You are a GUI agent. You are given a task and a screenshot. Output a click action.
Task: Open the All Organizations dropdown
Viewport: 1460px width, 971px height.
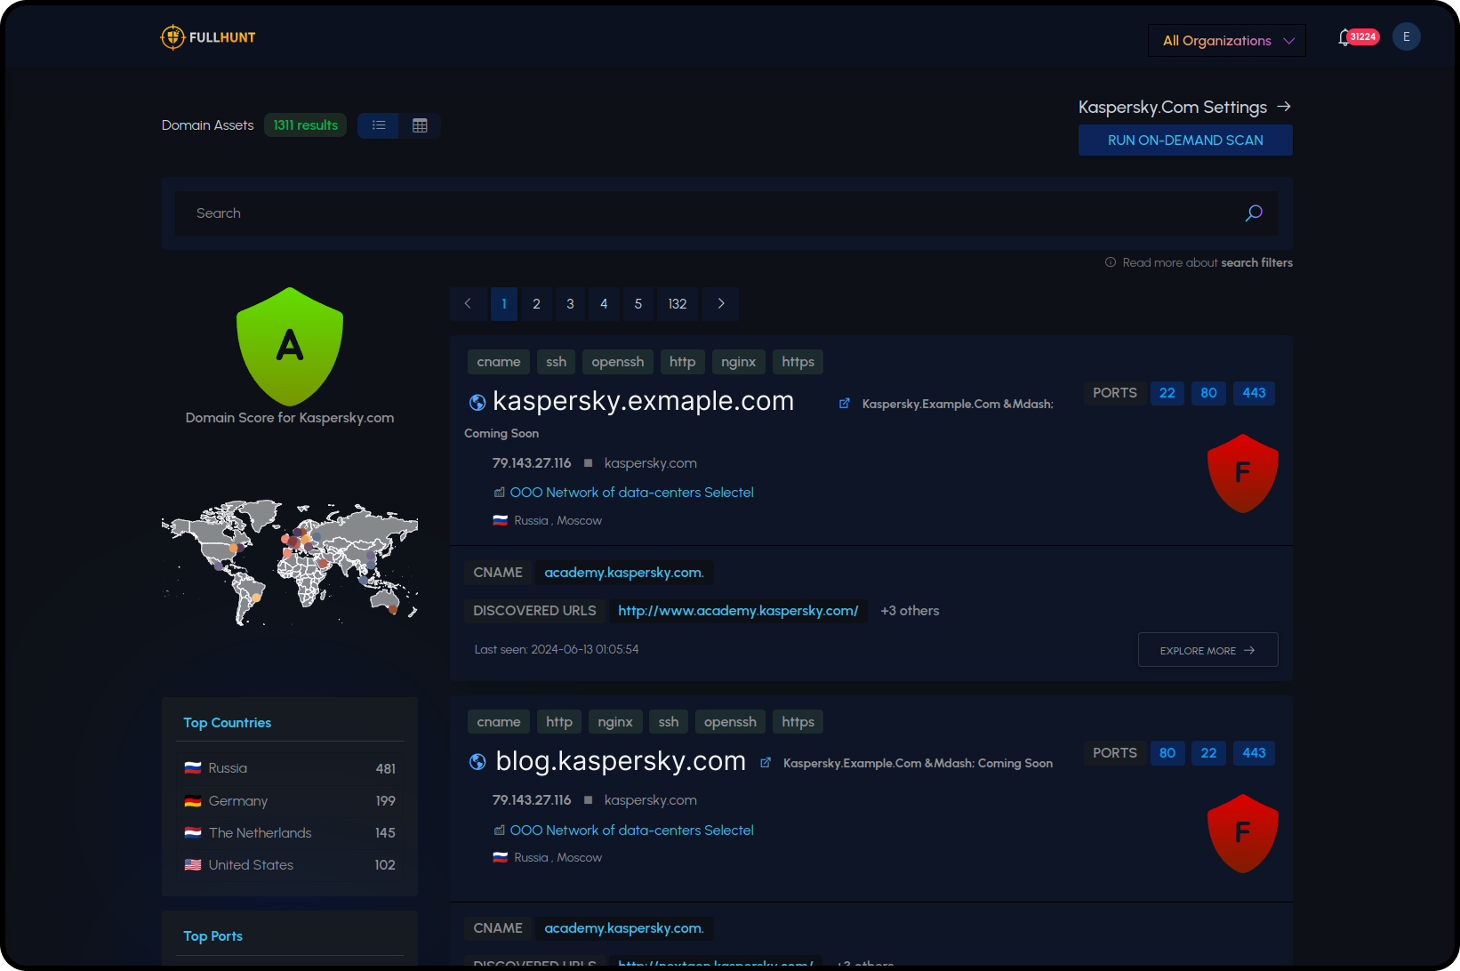pos(1227,41)
